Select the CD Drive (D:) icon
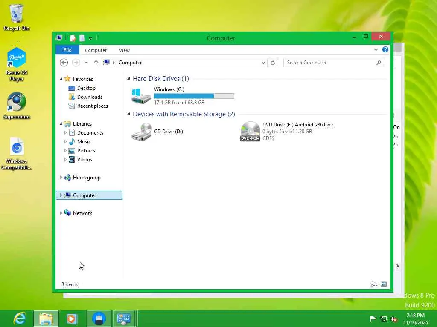This screenshot has width=437, height=327. (142, 132)
